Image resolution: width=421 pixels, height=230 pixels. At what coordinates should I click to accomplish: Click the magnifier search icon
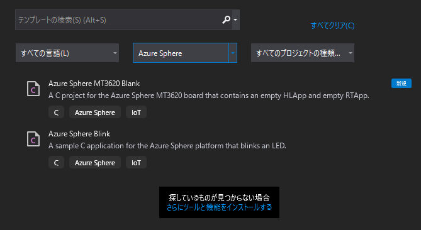pos(226,19)
